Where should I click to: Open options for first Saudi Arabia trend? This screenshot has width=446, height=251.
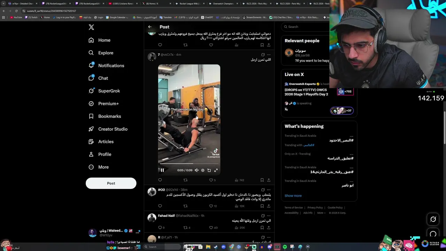[351, 136]
